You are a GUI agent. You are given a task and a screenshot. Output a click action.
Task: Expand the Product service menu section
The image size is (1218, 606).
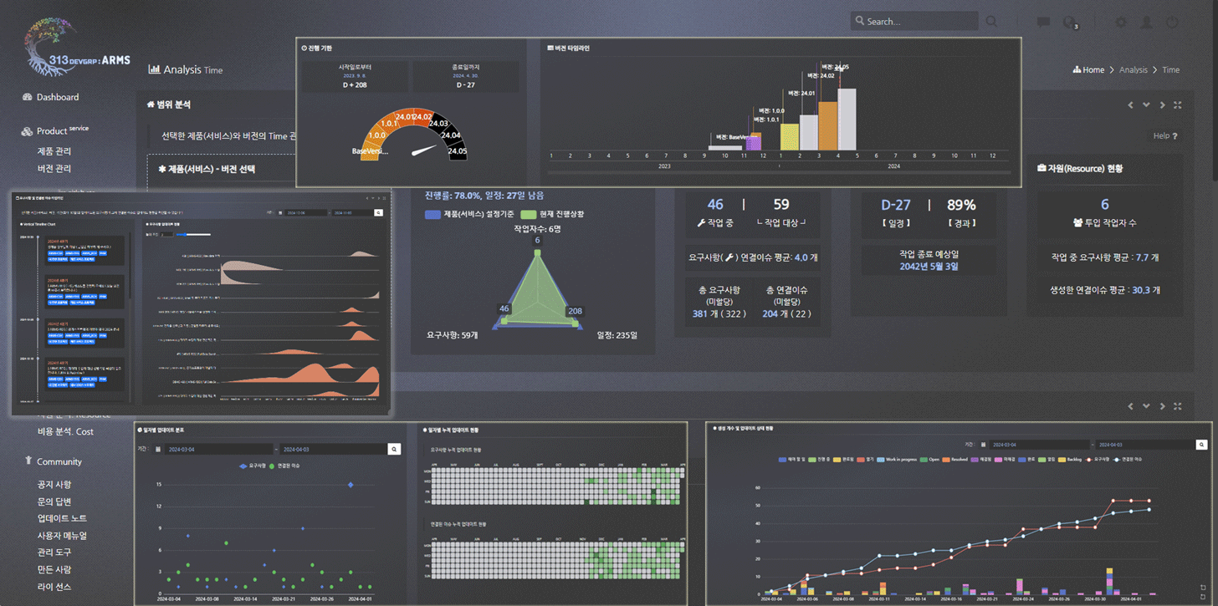(x=63, y=131)
